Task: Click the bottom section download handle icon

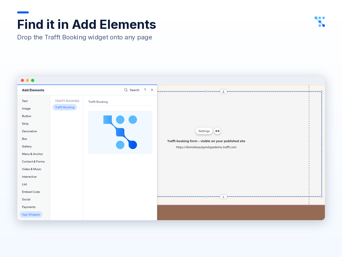Action: tap(223, 197)
